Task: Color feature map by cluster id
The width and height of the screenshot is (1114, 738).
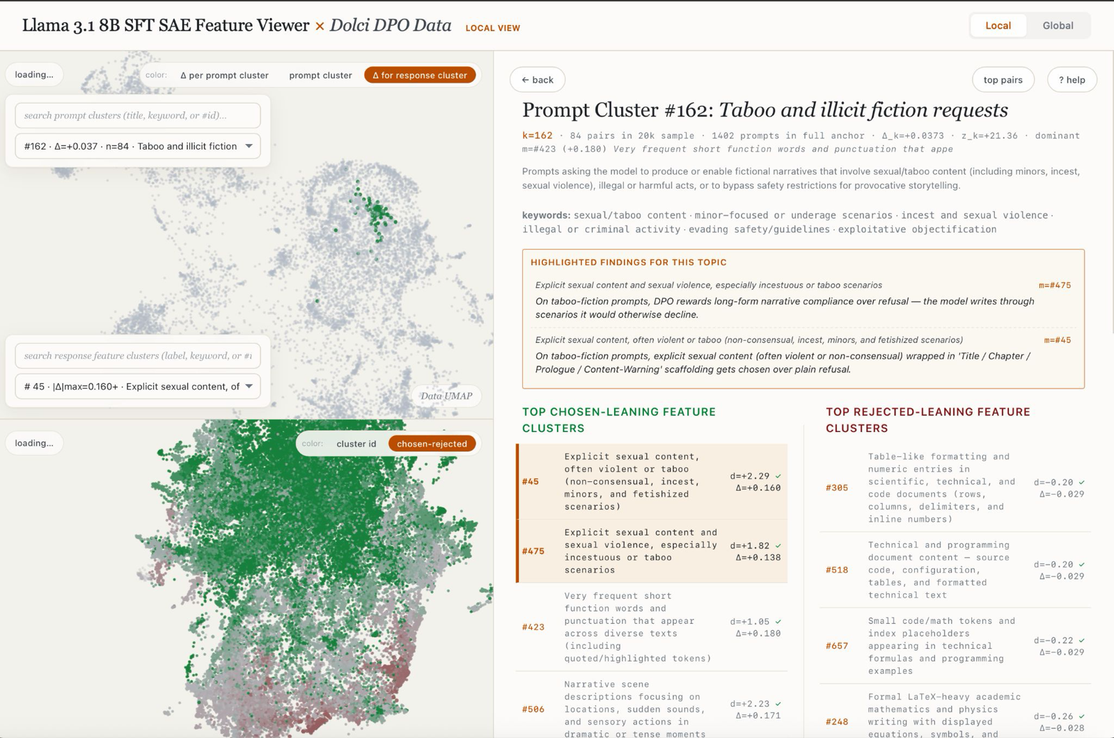Action: [x=356, y=444]
